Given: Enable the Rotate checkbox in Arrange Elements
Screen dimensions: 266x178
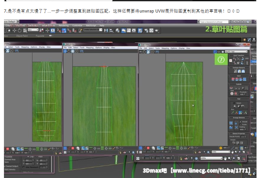Looking at the screenshot, I should coord(240,125).
